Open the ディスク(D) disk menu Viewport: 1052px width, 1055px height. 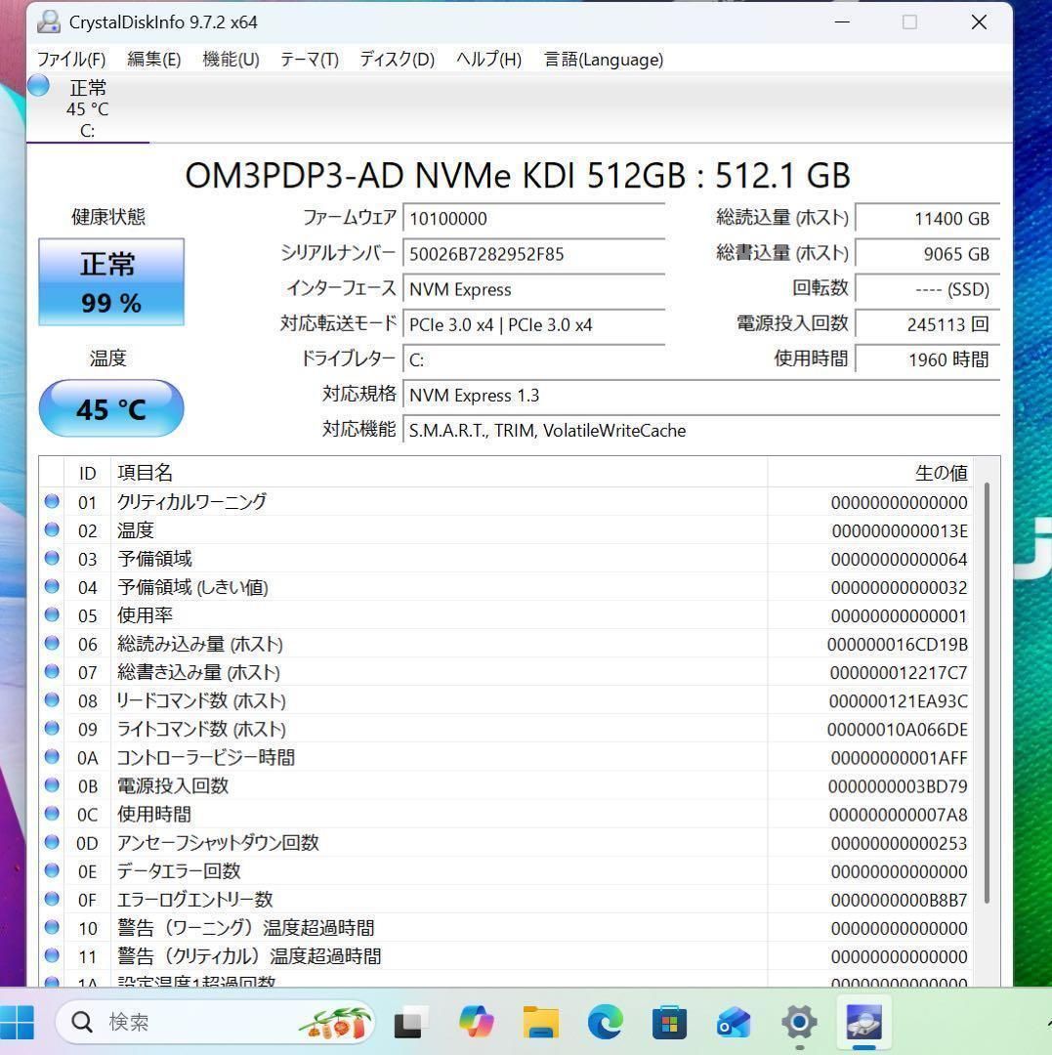(397, 60)
